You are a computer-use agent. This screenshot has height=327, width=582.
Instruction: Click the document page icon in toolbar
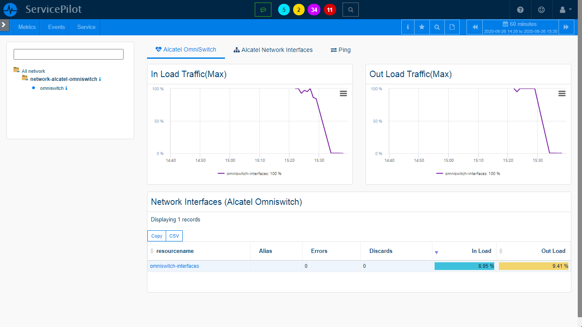[452, 27]
